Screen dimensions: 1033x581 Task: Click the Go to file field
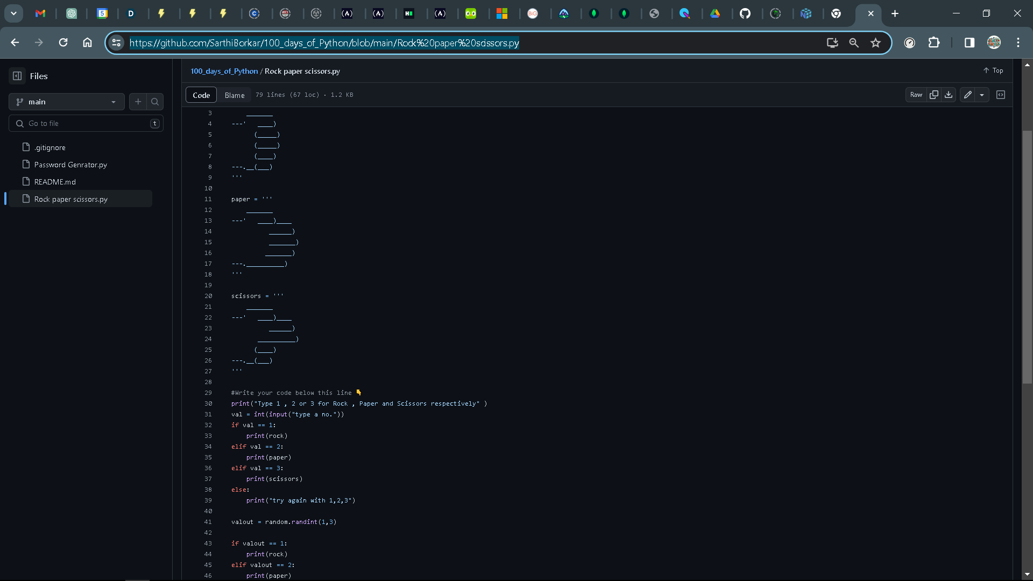86,123
